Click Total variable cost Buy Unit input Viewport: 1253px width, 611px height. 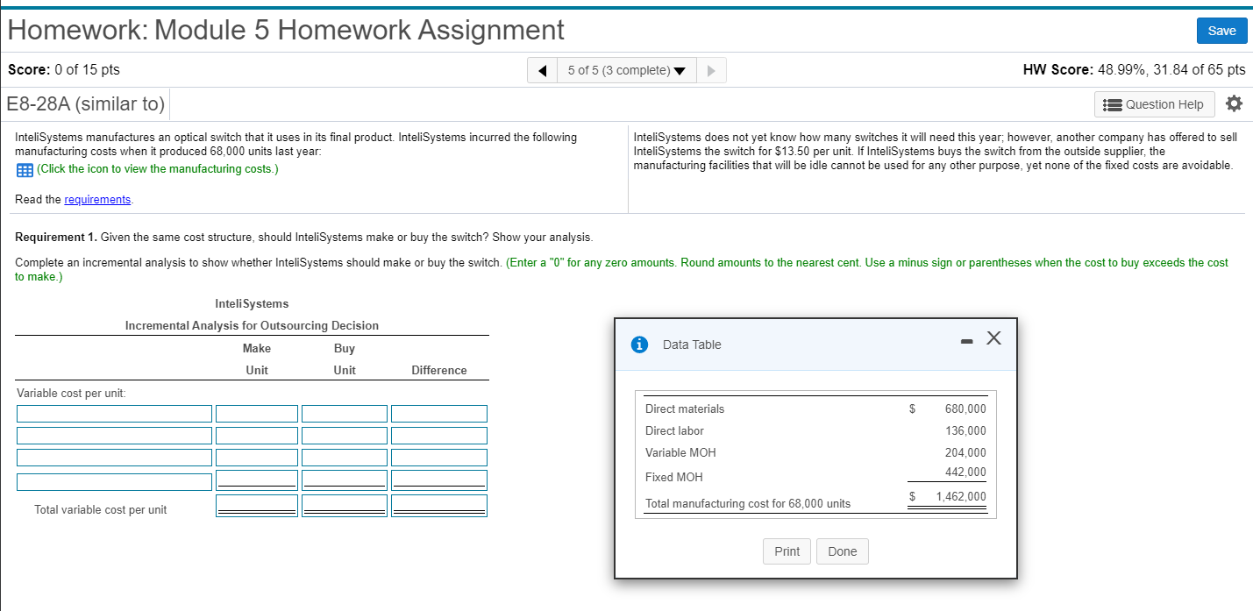[345, 504]
